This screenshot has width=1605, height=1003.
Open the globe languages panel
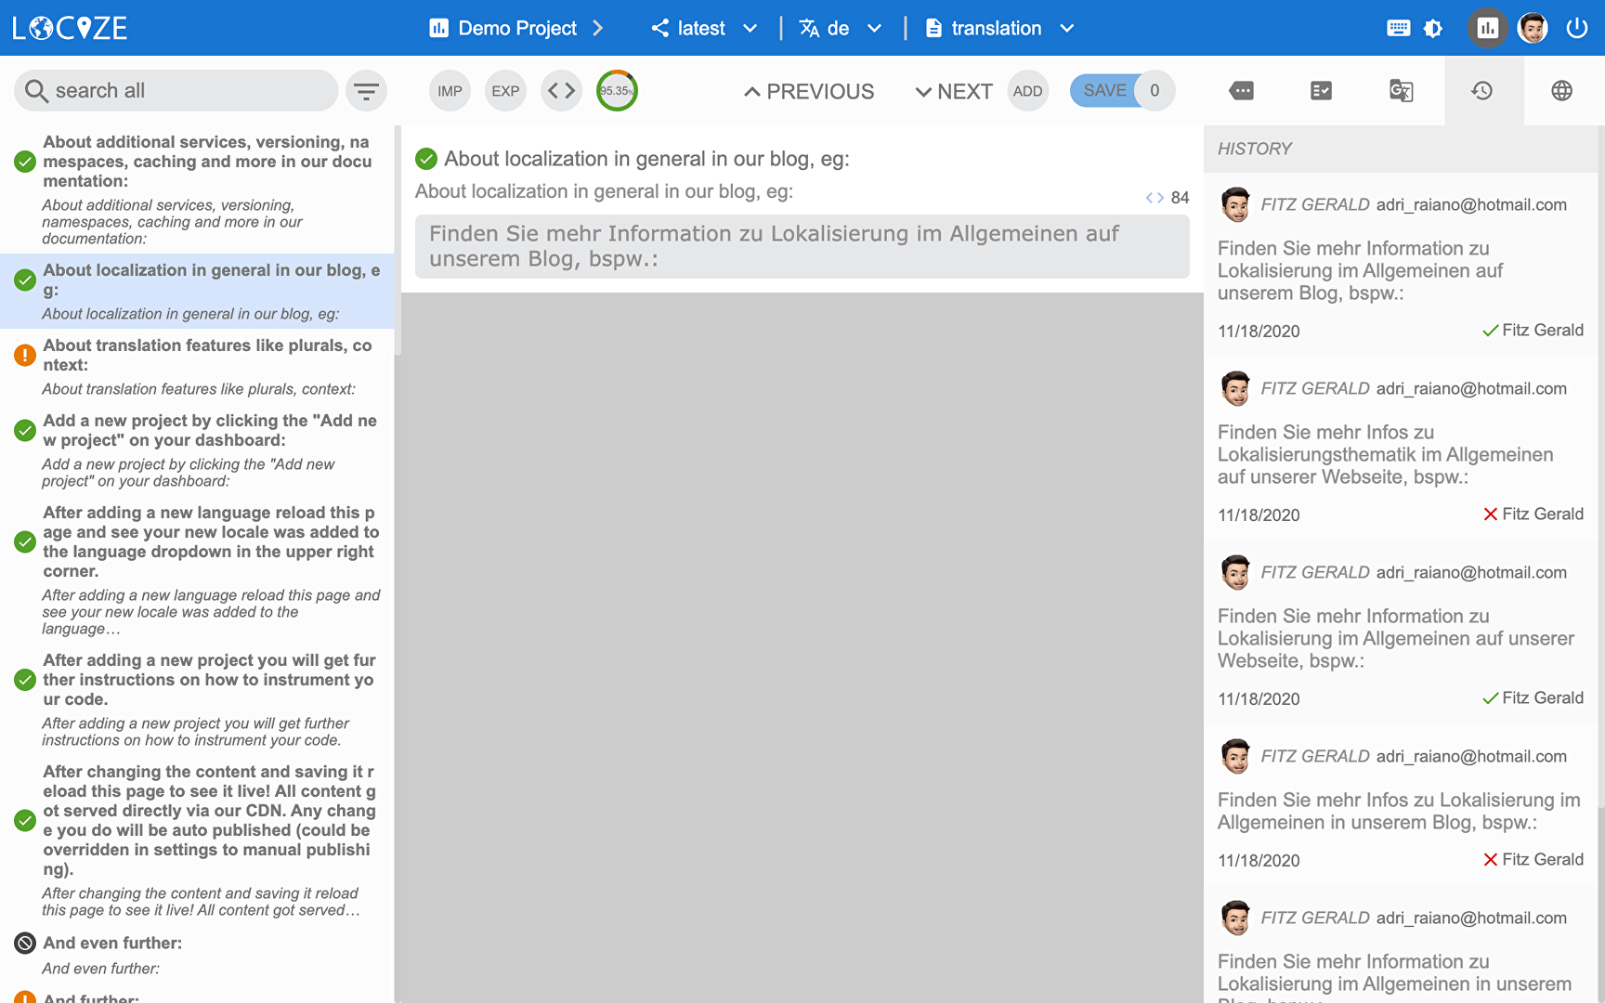1561,91
